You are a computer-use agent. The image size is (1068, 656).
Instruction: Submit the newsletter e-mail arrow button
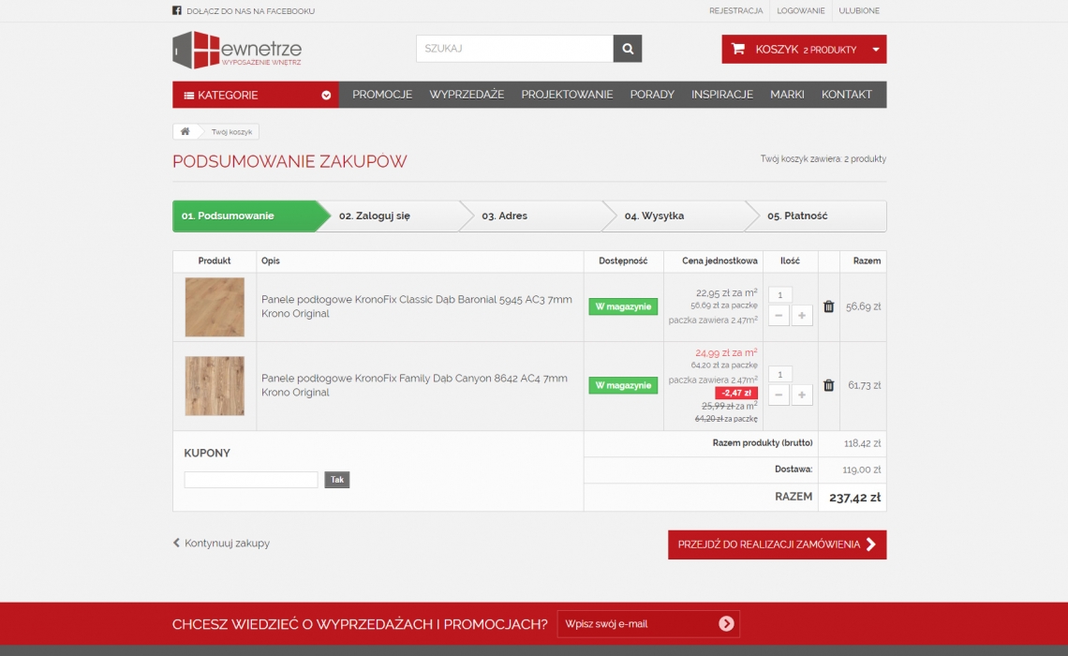726,623
